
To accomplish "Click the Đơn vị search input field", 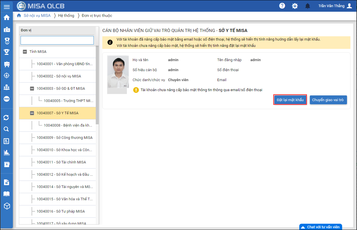I will pos(57,40).
